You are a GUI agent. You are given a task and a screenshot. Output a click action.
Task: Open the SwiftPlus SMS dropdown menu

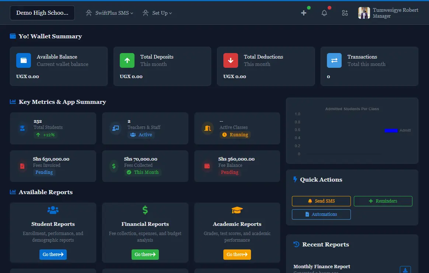[109, 13]
